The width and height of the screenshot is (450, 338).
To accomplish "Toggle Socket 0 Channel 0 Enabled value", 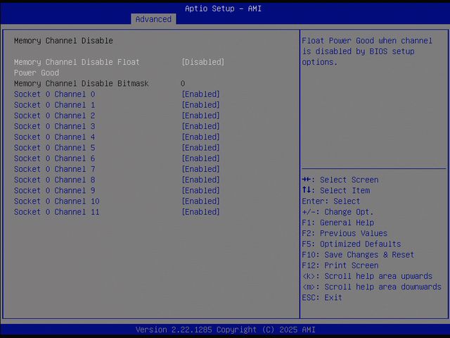I will 200,94.
